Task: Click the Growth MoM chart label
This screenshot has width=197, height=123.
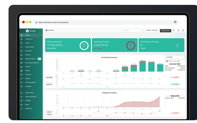Action: (49, 77)
